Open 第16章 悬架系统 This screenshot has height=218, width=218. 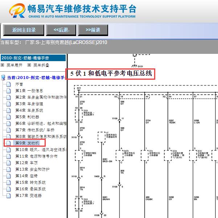point(30,189)
